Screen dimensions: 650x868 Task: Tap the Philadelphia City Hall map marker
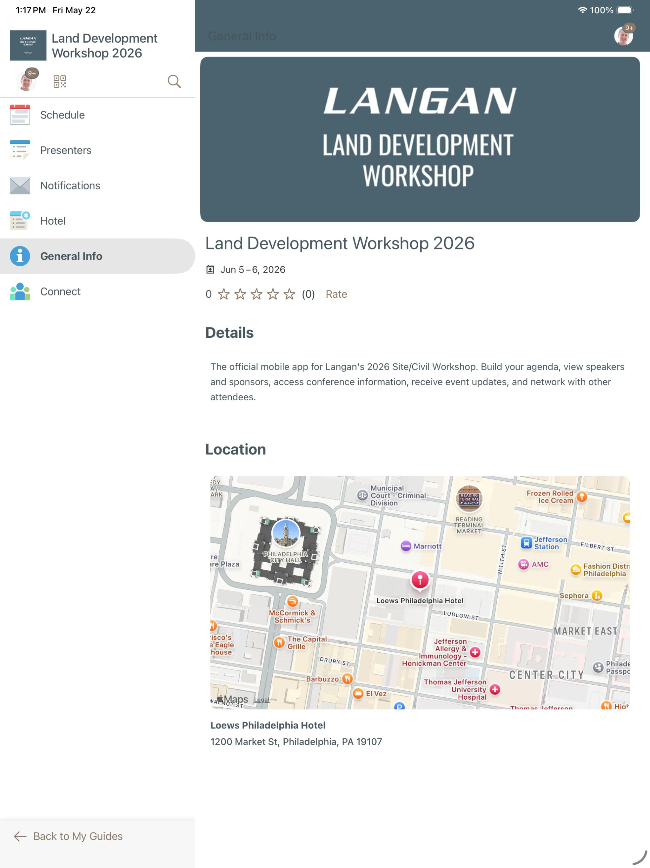(x=286, y=533)
